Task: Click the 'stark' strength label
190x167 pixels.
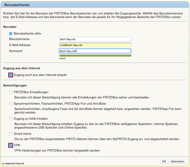Action: (63, 58)
